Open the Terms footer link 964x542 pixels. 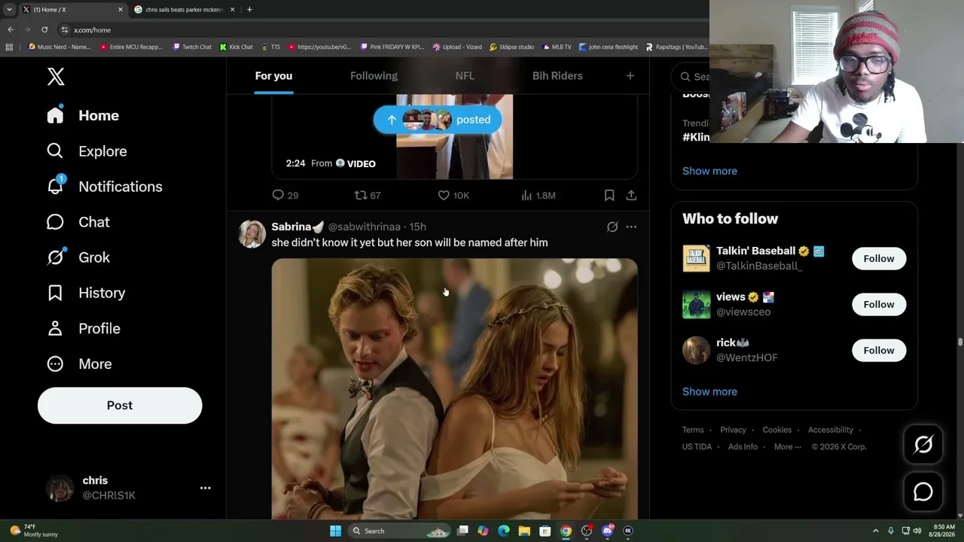pyautogui.click(x=693, y=430)
